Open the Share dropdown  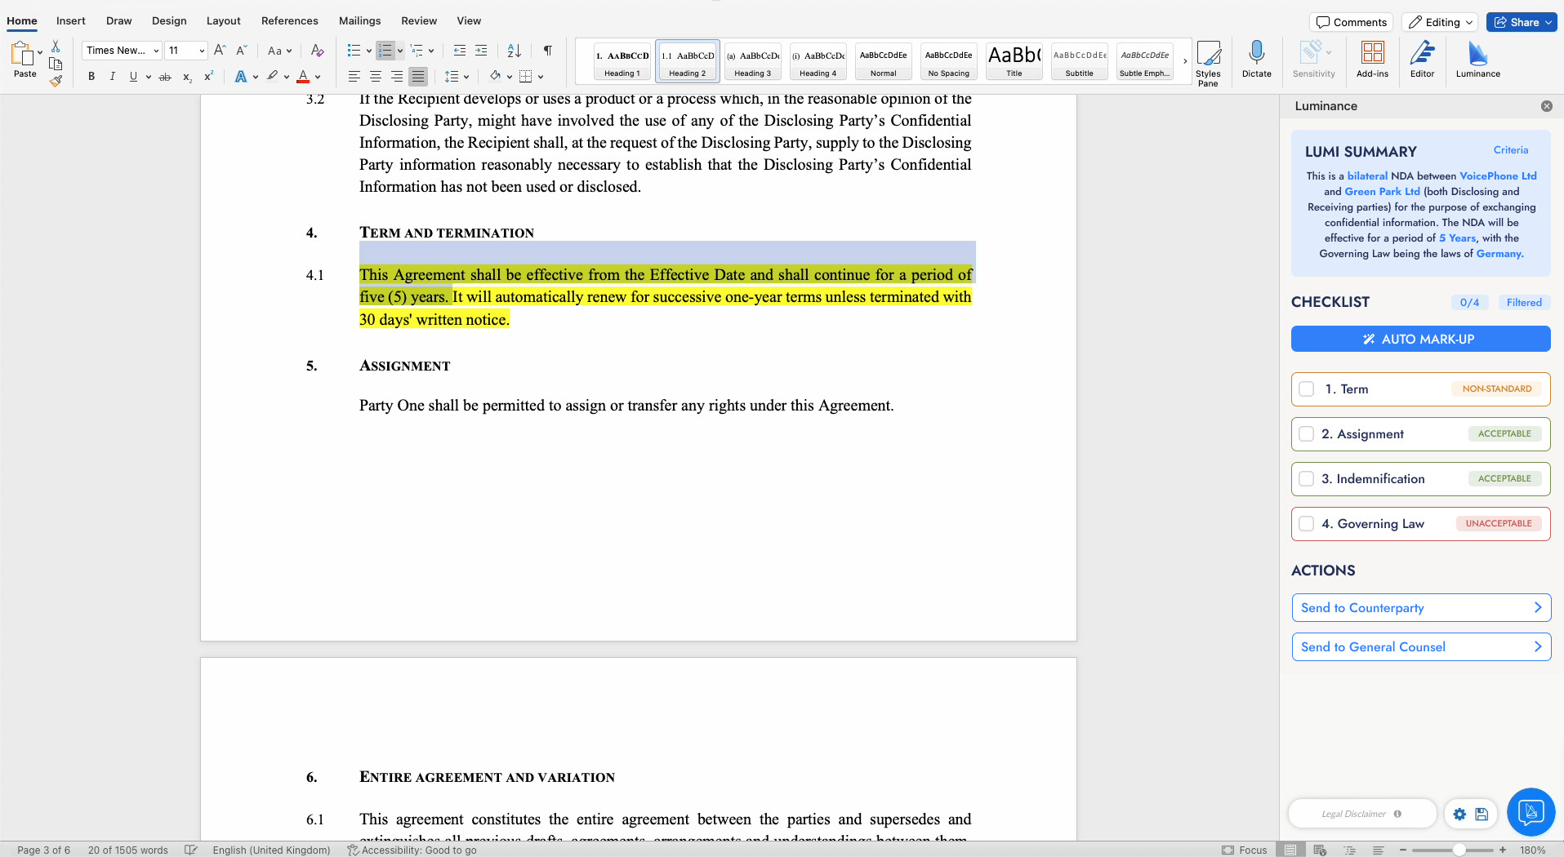1522,22
